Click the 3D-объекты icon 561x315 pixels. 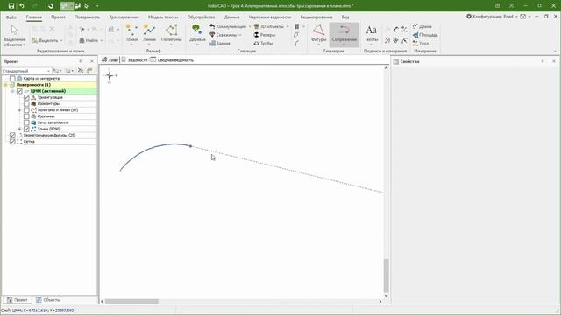(256, 26)
